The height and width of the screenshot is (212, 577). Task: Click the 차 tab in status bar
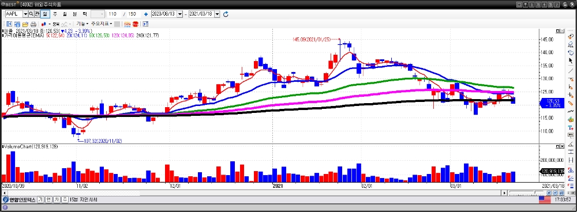(57, 199)
